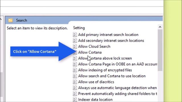Click the settings list scroll-up arrow
The width and height of the screenshot is (182, 102).
[160, 27]
